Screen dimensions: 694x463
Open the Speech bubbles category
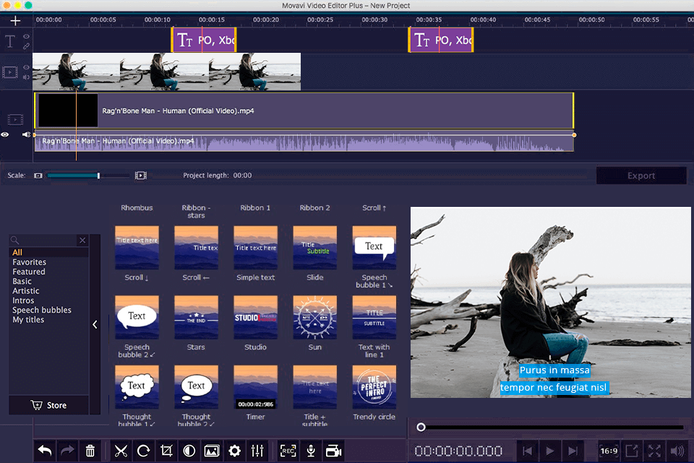(x=42, y=310)
